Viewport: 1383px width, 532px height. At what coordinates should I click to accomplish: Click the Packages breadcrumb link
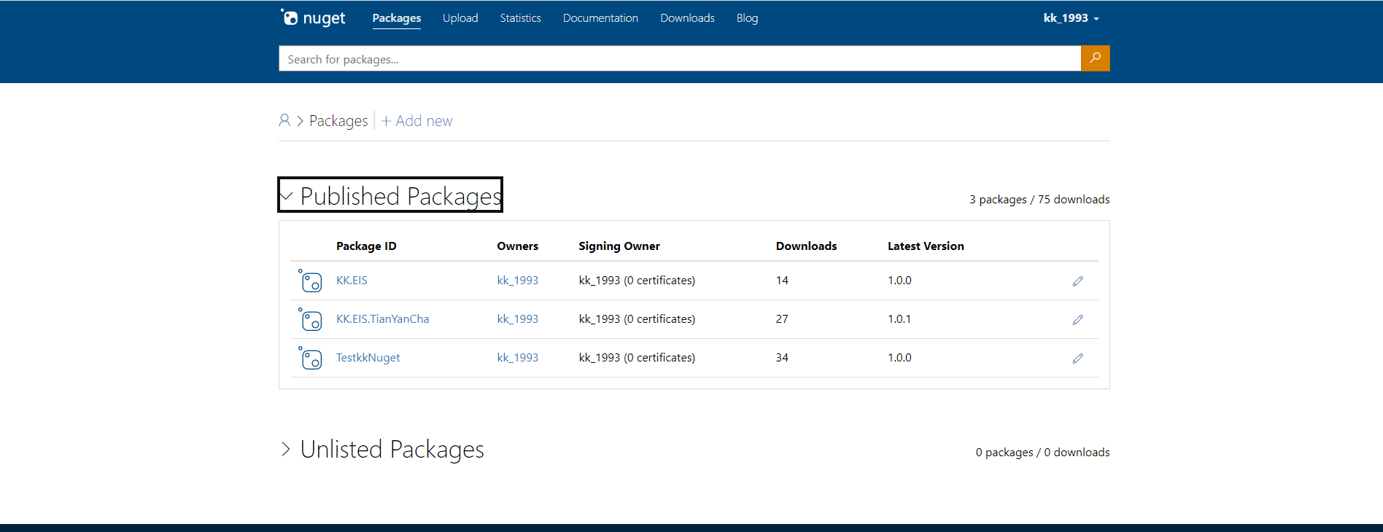point(338,121)
